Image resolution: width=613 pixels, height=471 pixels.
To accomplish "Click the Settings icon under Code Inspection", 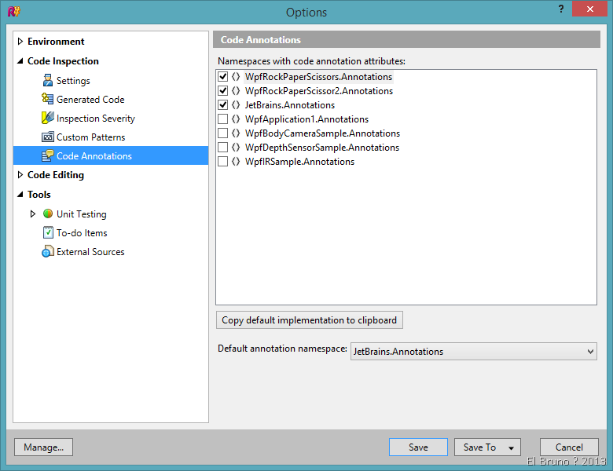I will [x=48, y=80].
